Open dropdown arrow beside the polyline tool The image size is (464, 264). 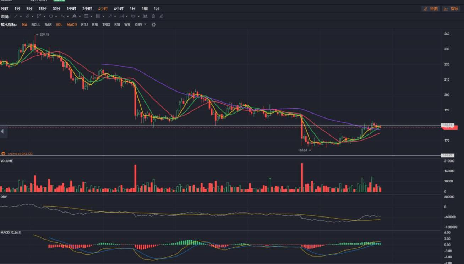click(x=44, y=16)
